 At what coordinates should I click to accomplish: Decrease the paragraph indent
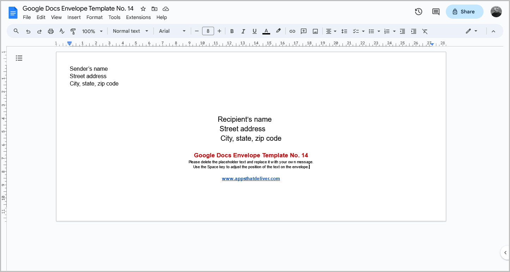[402, 31]
